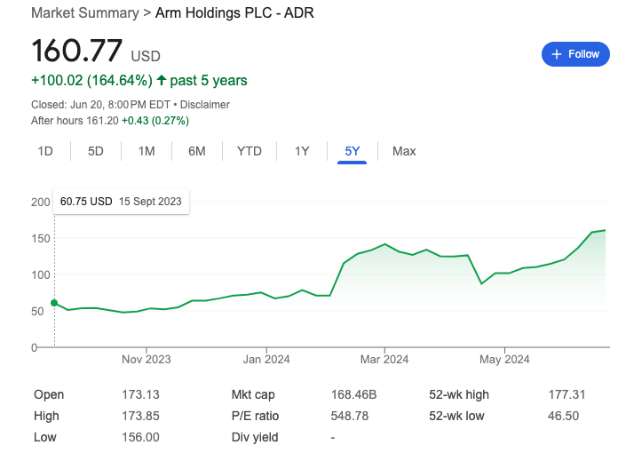
Task: Click the green up arrow icon
Action: [x=162, y=81]
